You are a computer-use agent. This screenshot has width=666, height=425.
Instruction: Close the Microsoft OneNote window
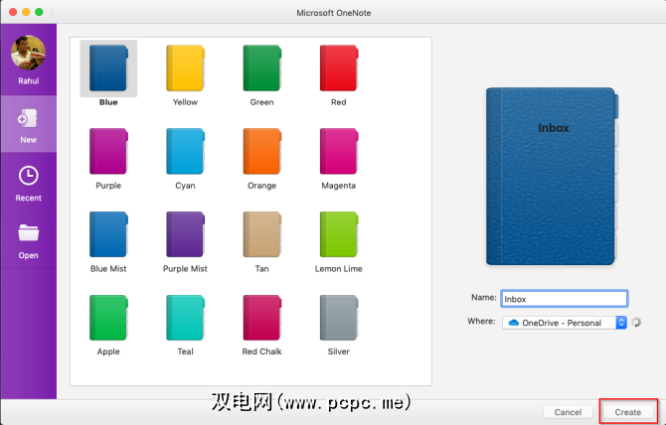13,12
